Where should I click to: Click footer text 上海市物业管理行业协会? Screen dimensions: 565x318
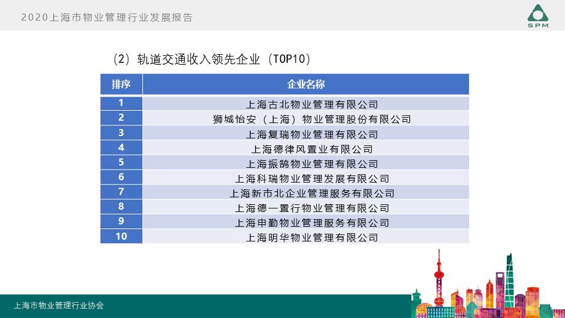[59, 306]
